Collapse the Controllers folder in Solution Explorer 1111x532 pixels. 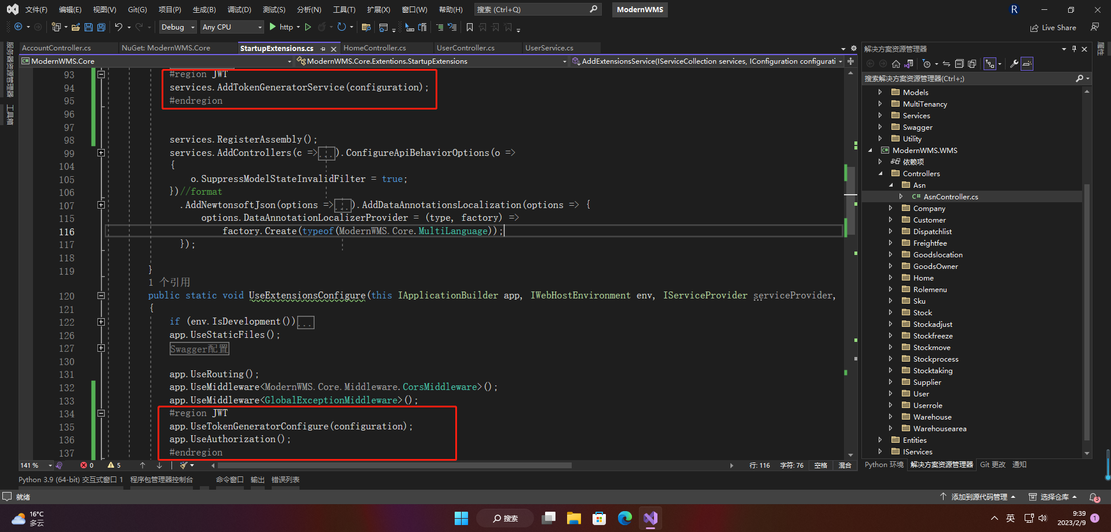(x=880, y=173)
